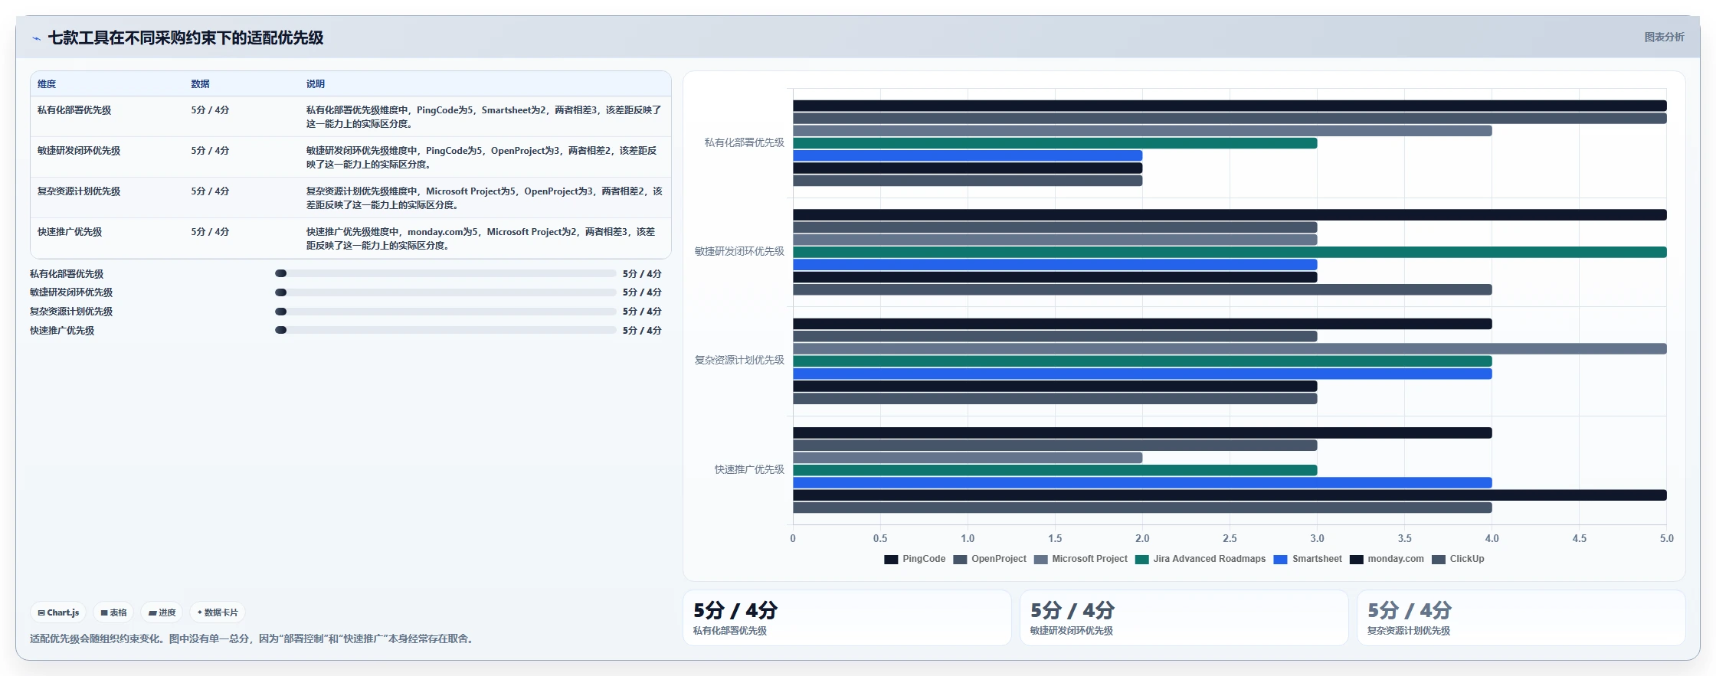This screenshot has height=676, width=1716.
Task: Toggle Jira Advanced Roadmaps in the legend
Action: (1200, 559)
